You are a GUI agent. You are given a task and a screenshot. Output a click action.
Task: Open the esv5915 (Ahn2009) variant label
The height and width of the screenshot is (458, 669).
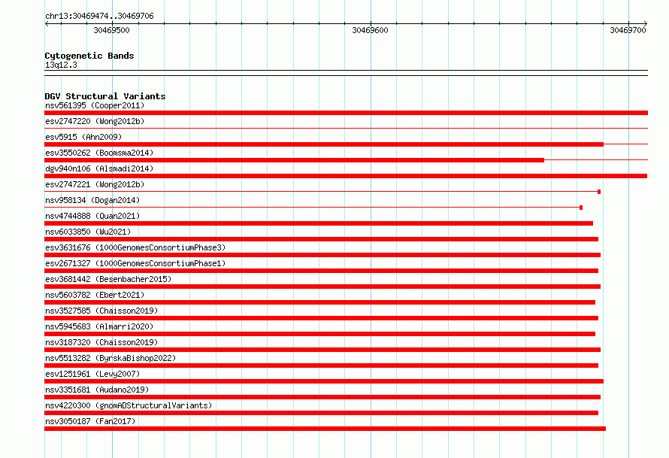[x=83, y=137]
